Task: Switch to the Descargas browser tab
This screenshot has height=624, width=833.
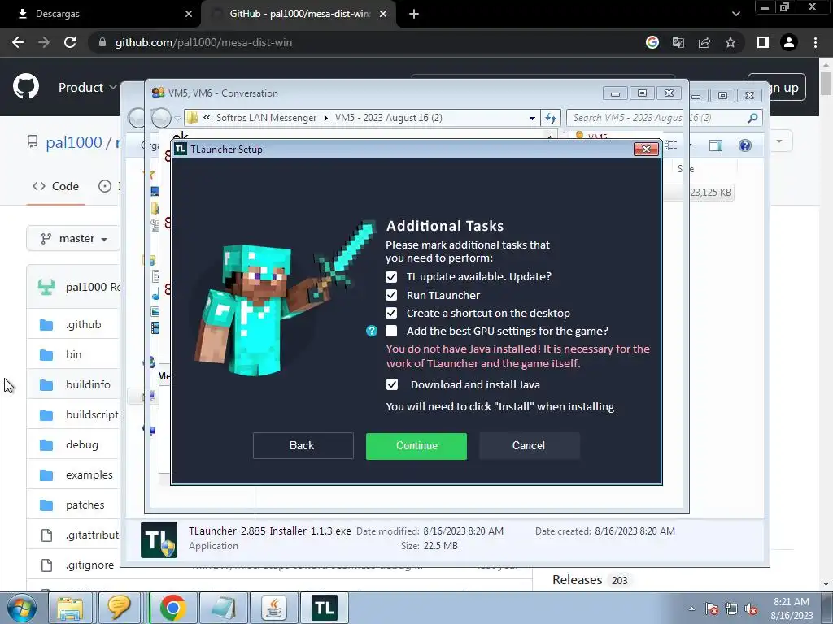Action: tap(101, 14)
